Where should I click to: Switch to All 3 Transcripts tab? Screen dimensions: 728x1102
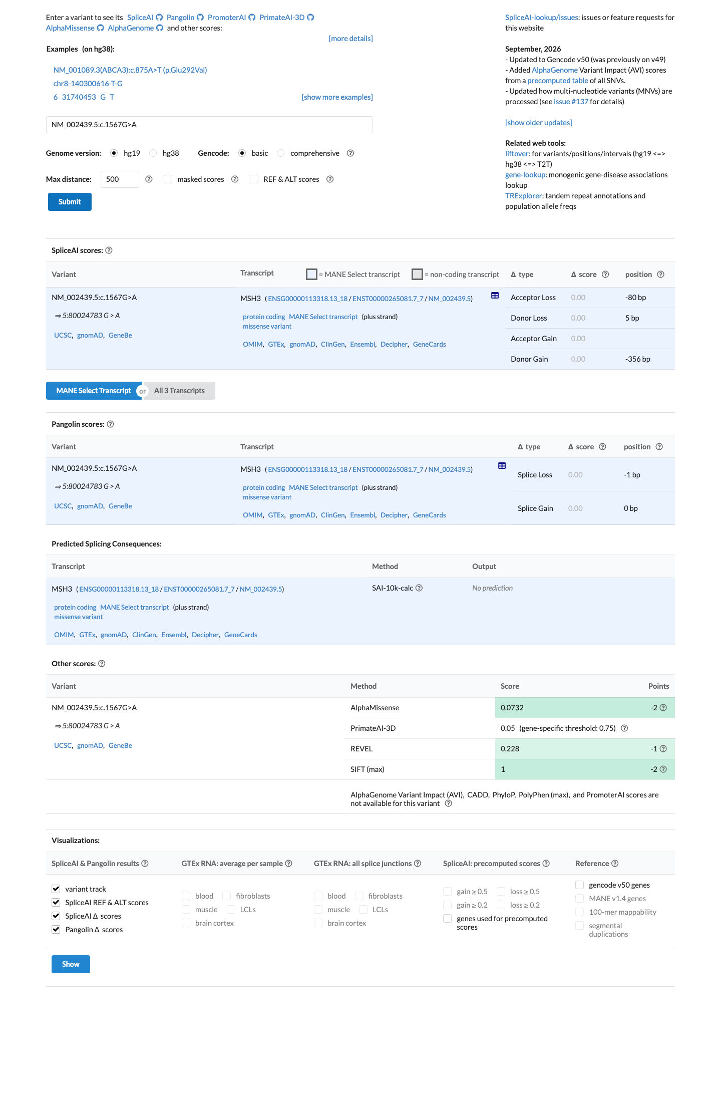coord(179,391)
